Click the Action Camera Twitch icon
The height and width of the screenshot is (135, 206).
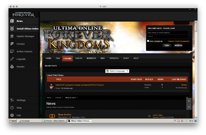12,51
